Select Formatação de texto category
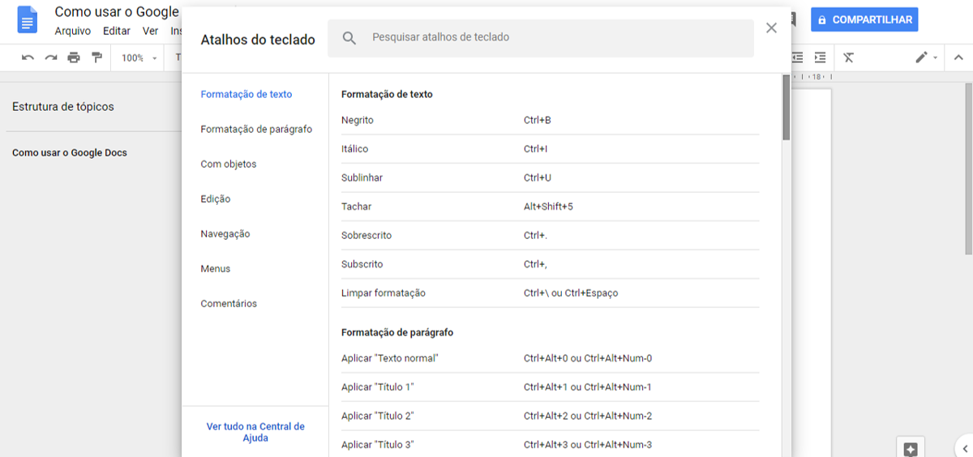973x457 pixels. [x=246, y=94]
